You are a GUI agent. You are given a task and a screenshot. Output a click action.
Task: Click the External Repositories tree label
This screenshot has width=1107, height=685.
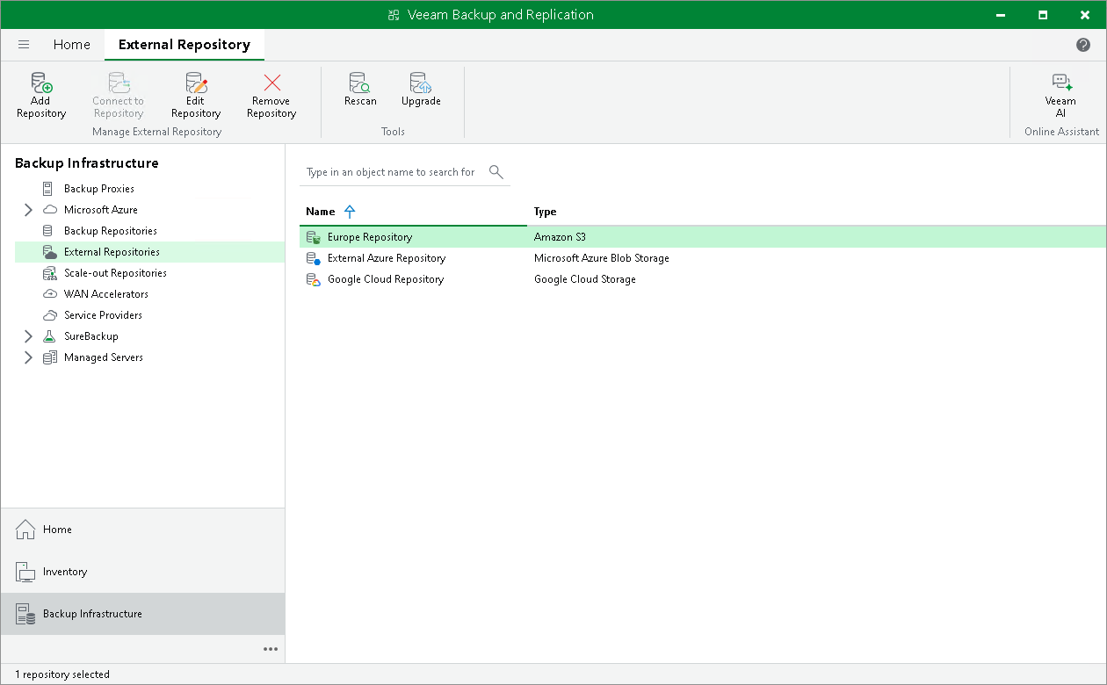(x=112, y=252)
